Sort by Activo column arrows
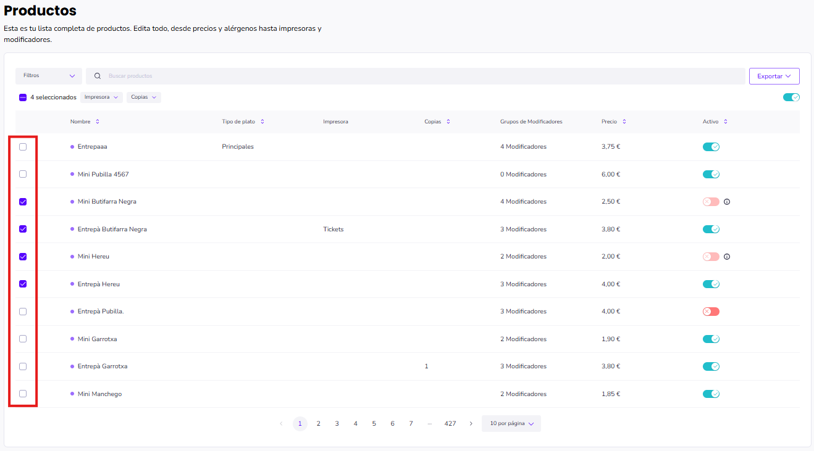 [x=726, y=122]
